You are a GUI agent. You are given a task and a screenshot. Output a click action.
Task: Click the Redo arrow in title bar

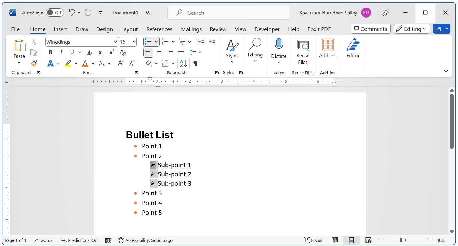click(88, 13)
